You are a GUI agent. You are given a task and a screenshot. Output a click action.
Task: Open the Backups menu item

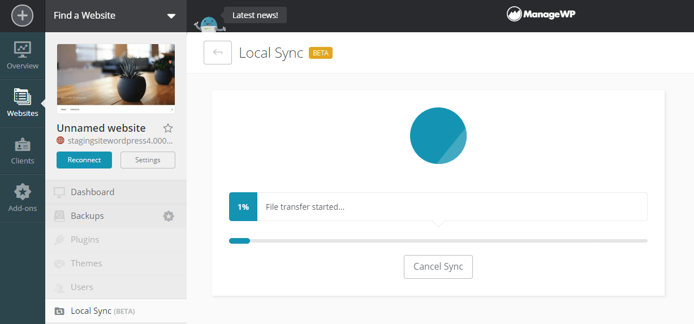(x=87, y=216)
